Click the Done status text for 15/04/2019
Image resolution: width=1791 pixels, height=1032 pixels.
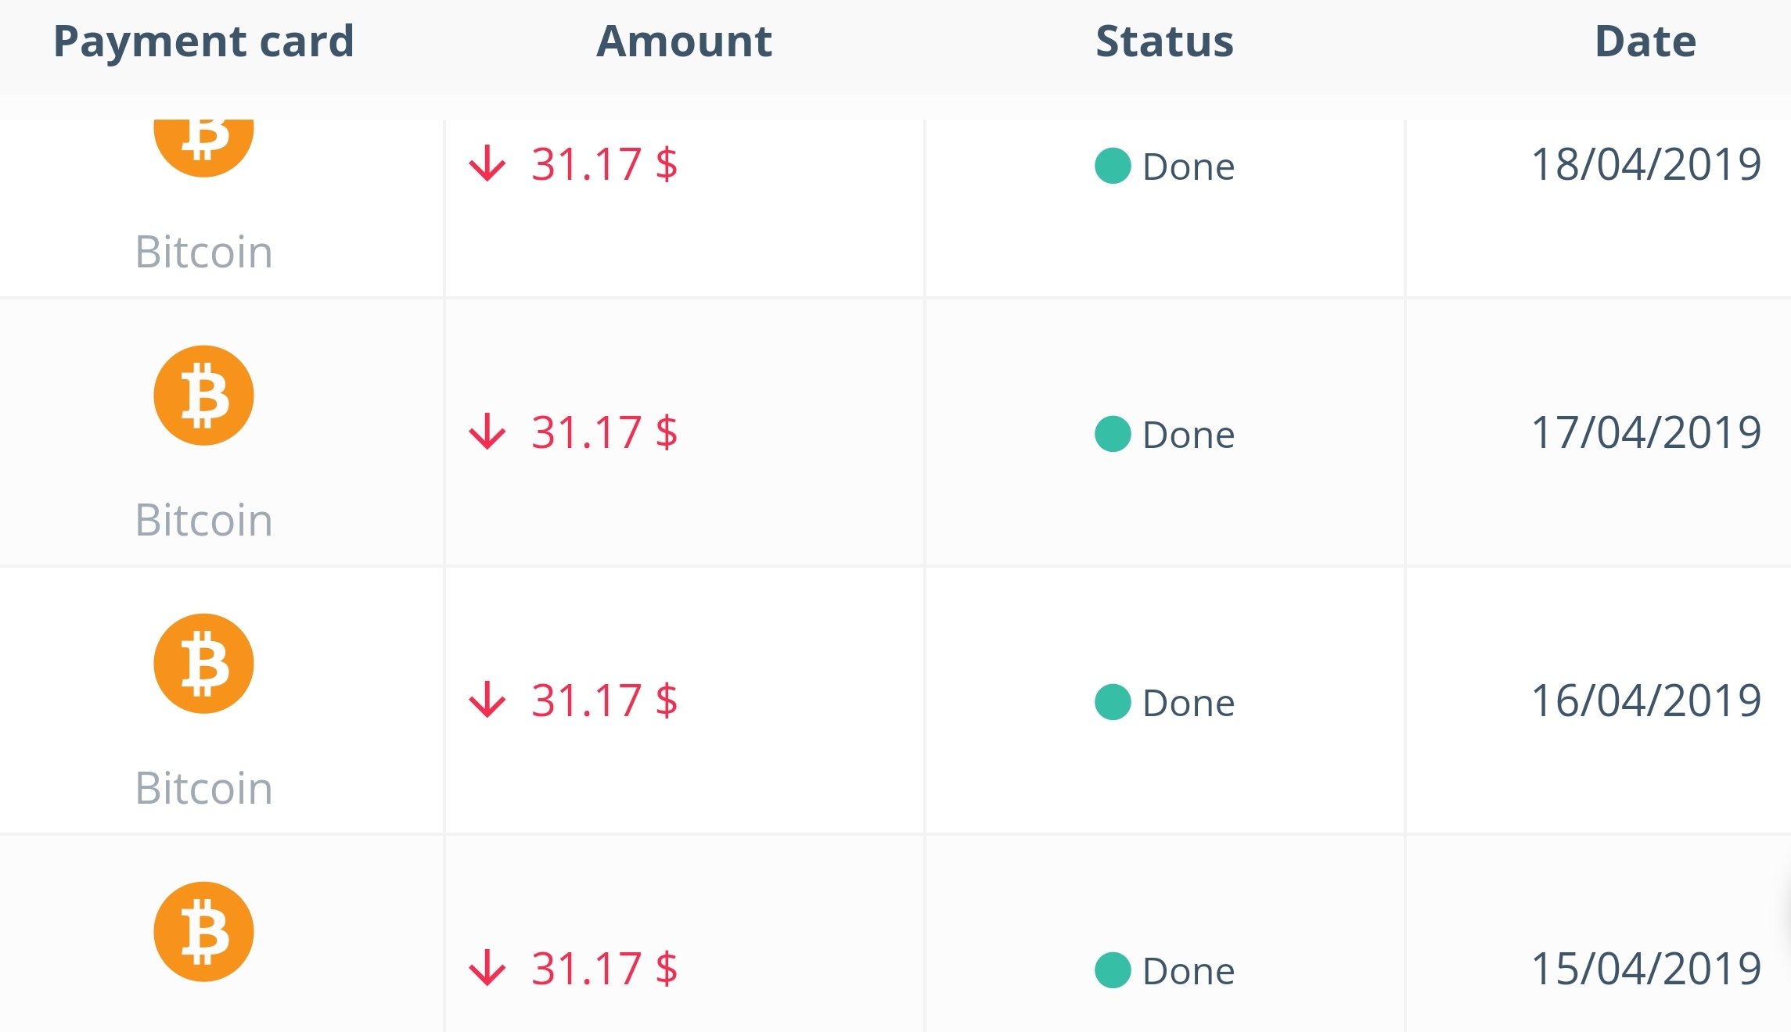pos(1189,971)
